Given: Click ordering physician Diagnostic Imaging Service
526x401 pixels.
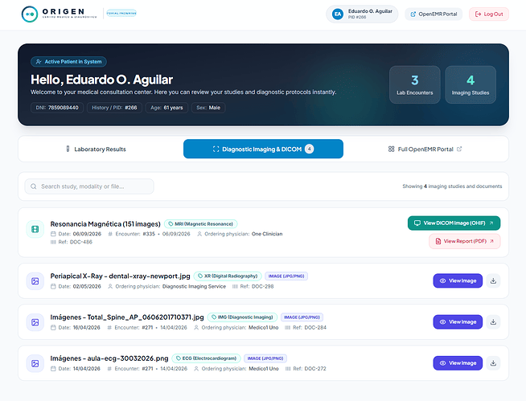Looking at the screenshot, I should point(194,286).
